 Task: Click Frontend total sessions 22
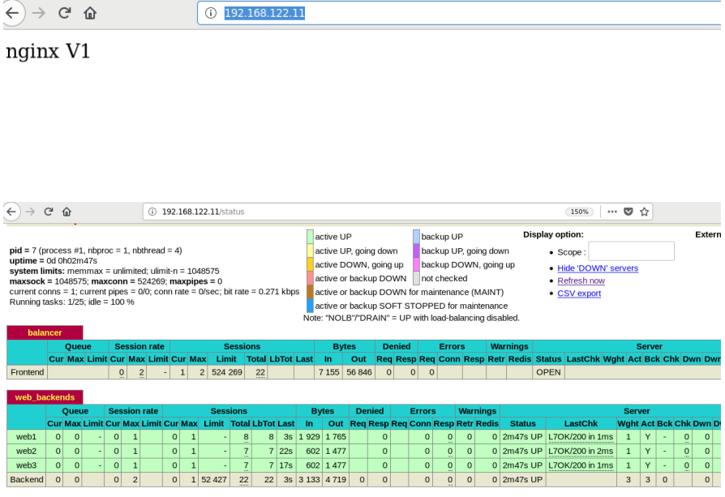pyautogui.click(x=260, y=372)
